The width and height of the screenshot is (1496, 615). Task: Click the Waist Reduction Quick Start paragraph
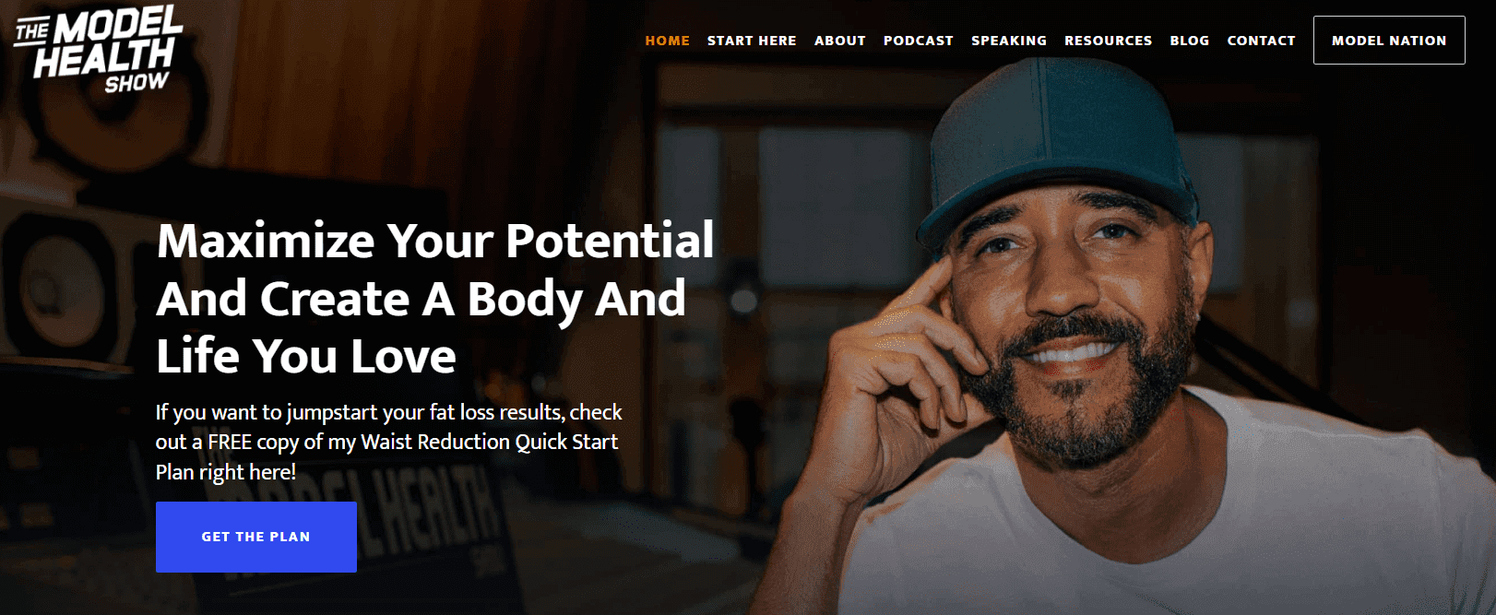pyautogui.click(x=389, y=442)
